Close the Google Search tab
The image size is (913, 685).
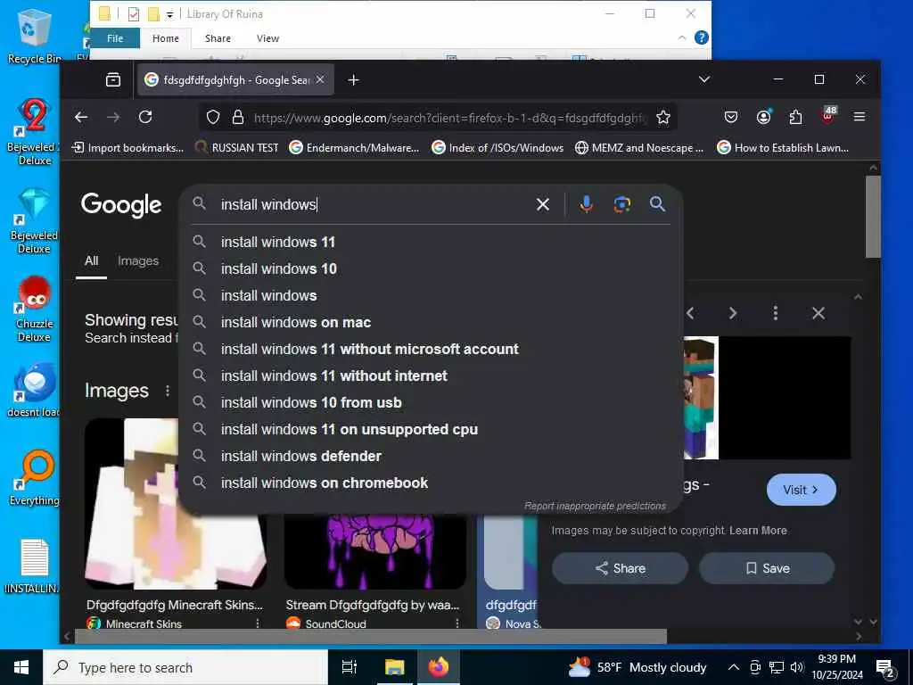point(320,79)
